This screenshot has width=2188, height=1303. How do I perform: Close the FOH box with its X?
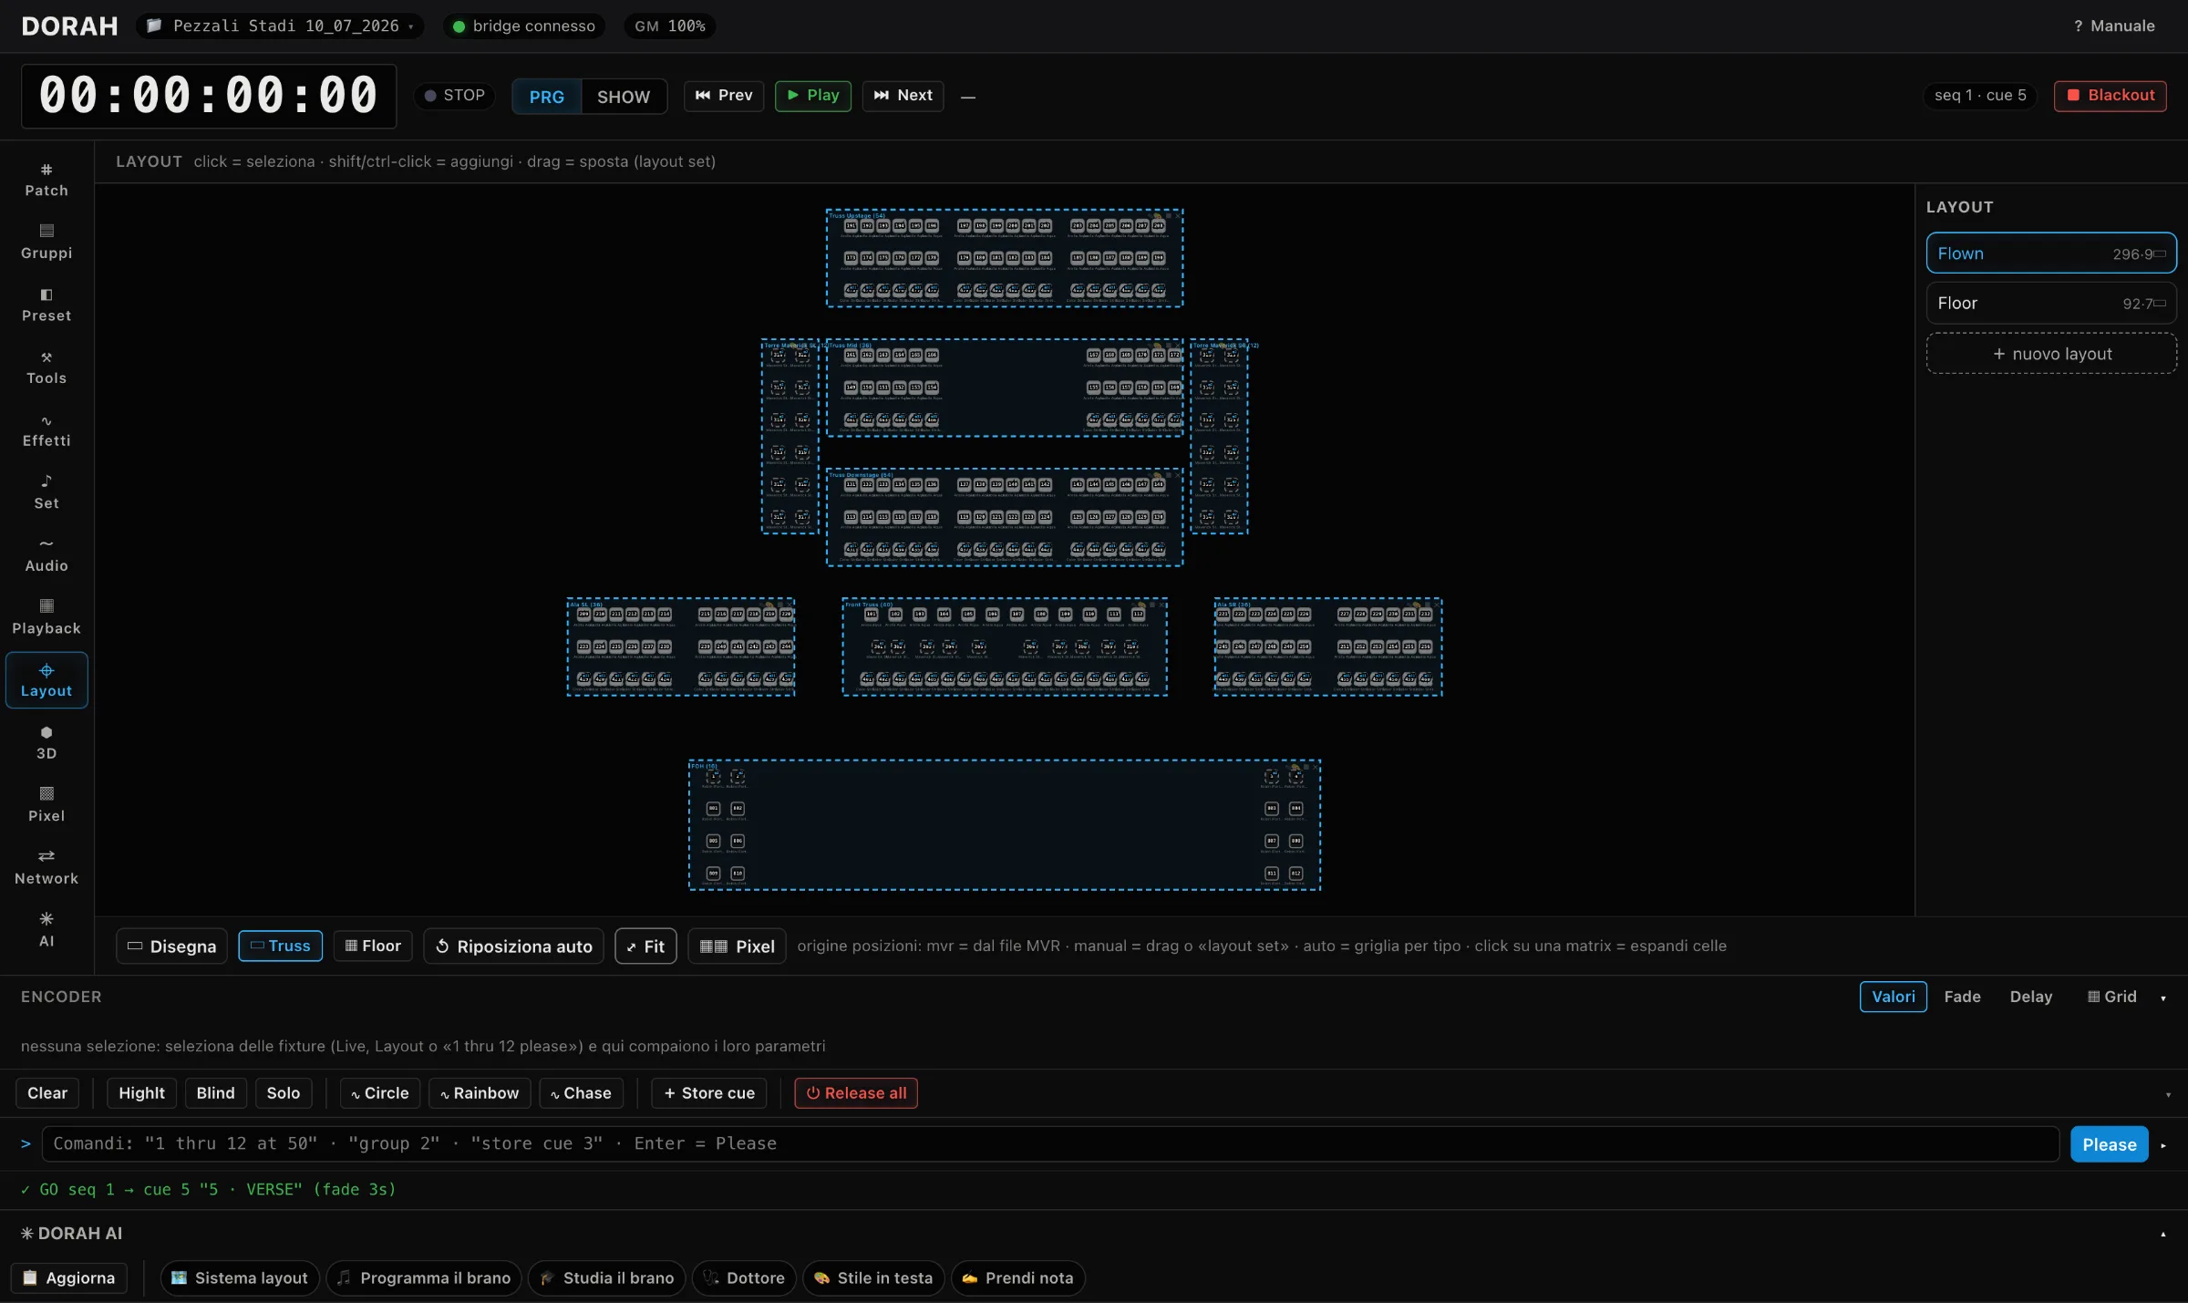[1315, 766]
